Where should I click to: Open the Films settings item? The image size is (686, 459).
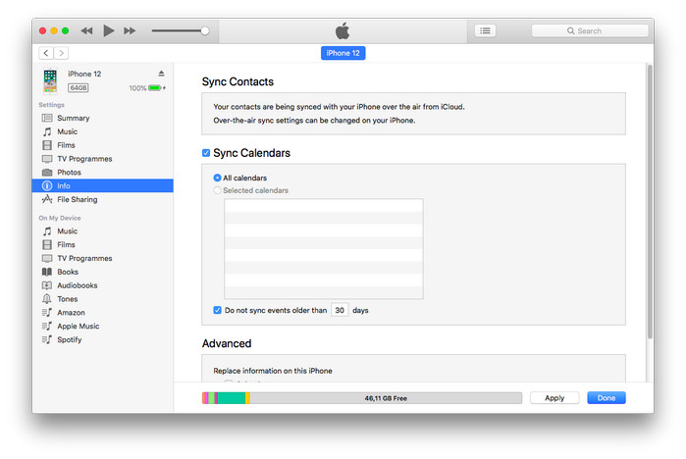point(102,145)
